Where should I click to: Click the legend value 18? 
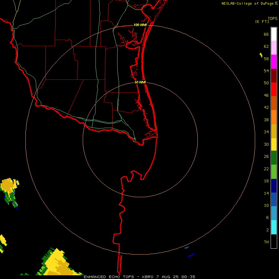[x=266, y=181]
